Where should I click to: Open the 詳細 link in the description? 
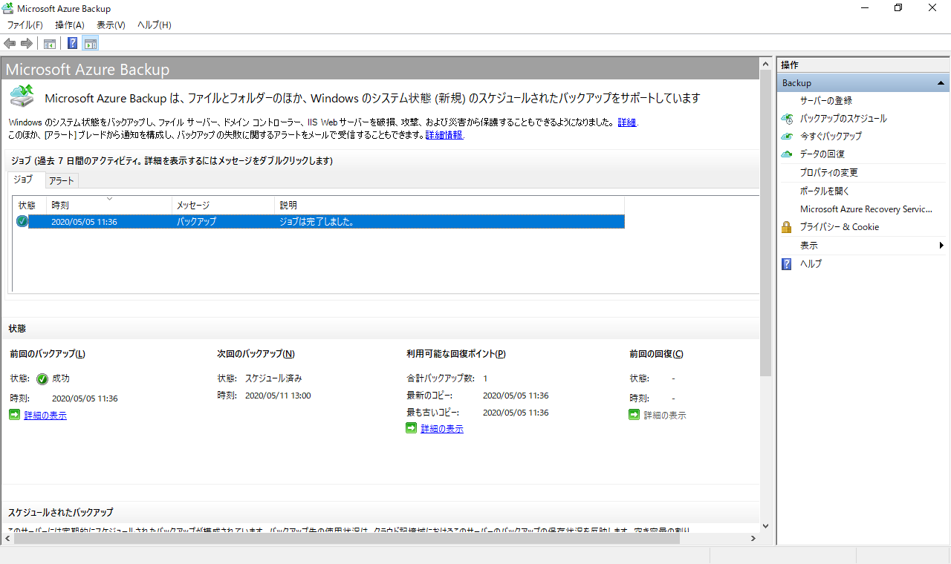[x=627, y=122]
